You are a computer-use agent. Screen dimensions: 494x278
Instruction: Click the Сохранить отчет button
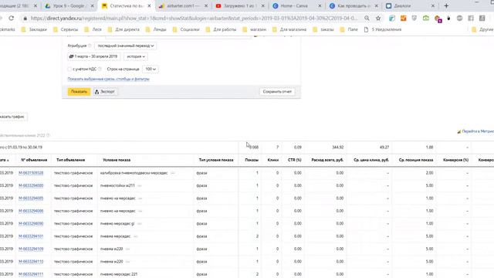(277, 92)
